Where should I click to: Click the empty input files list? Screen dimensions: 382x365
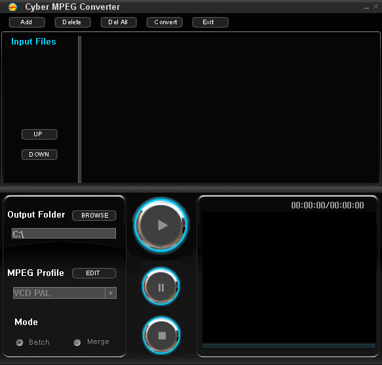coord(230,109)
